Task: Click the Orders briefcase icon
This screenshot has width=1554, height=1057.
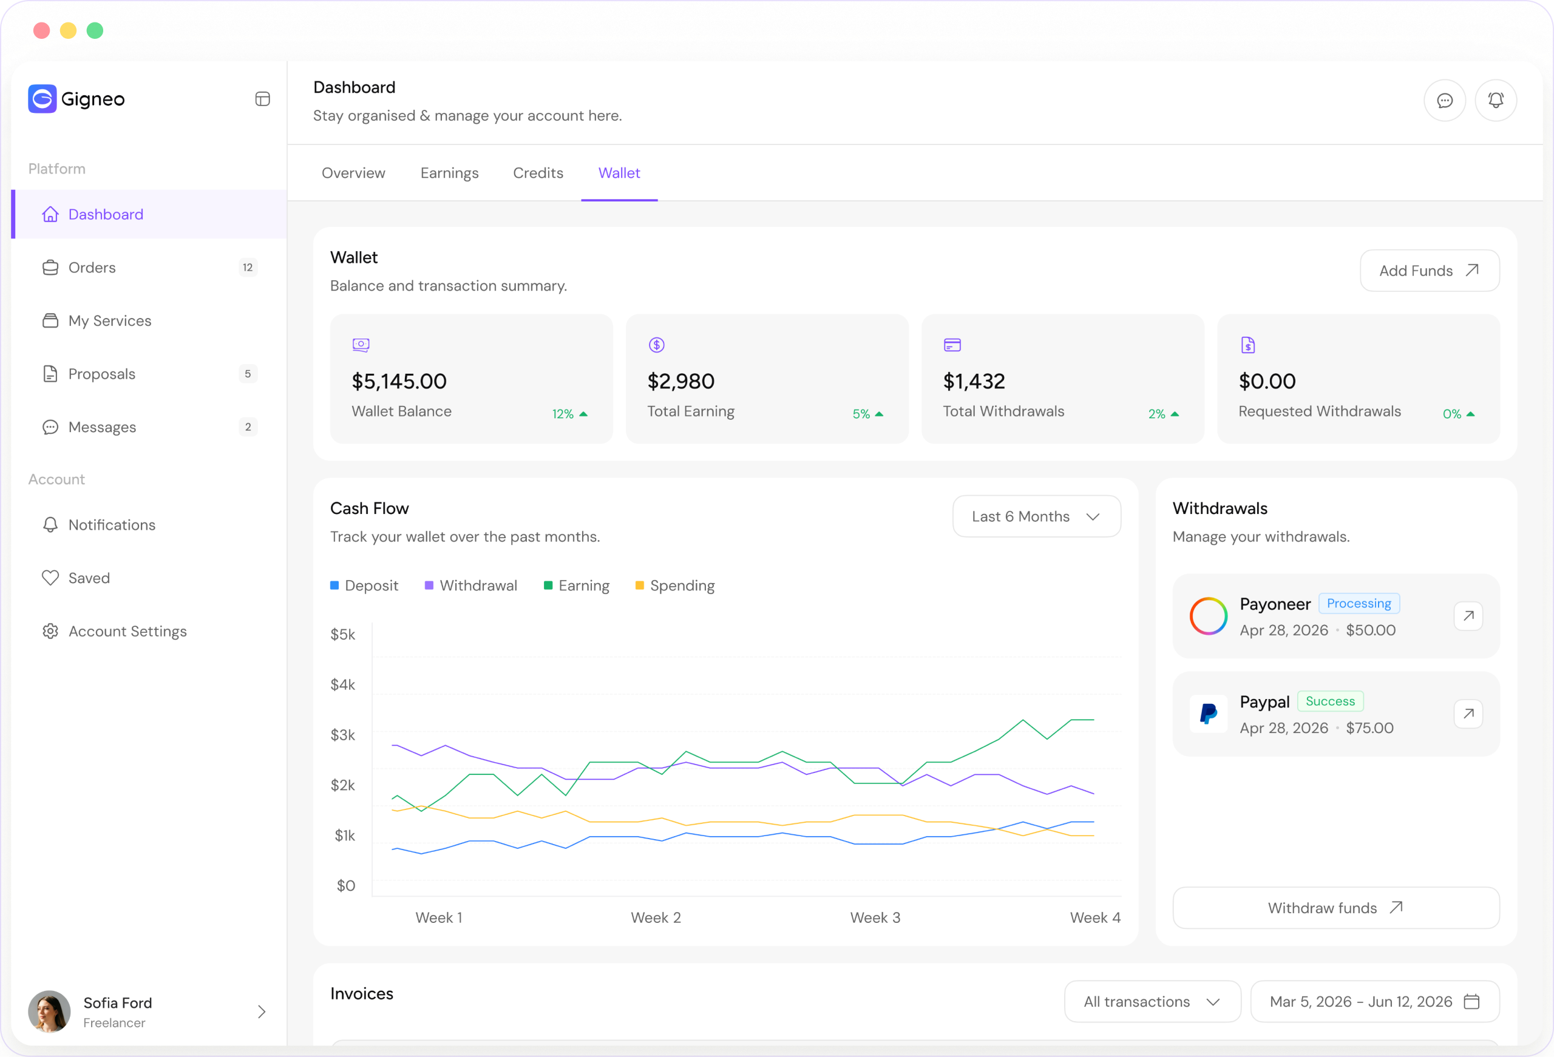Action: click(50, 268)
